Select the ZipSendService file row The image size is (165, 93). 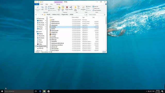click(74, 38)
